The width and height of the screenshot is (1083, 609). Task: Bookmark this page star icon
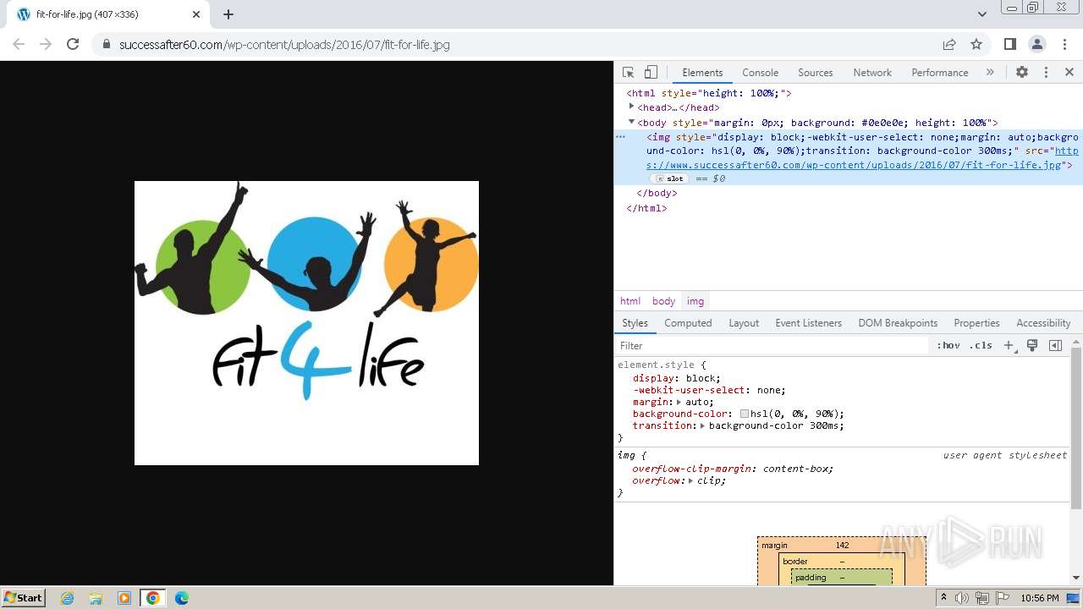pyautogui.click(x=976, y=44)
